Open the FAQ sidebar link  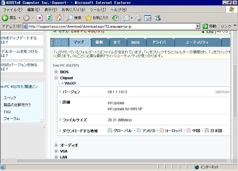pyautogui.click(x=7, y=112)
